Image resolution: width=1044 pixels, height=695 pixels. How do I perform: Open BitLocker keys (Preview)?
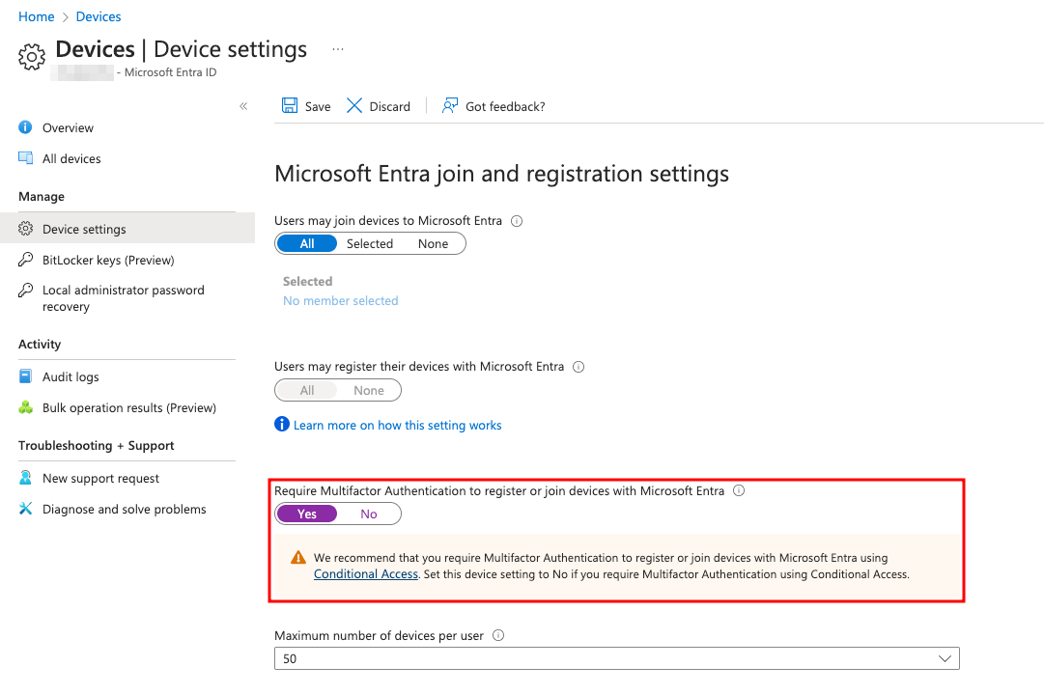(x=108, y=260)
